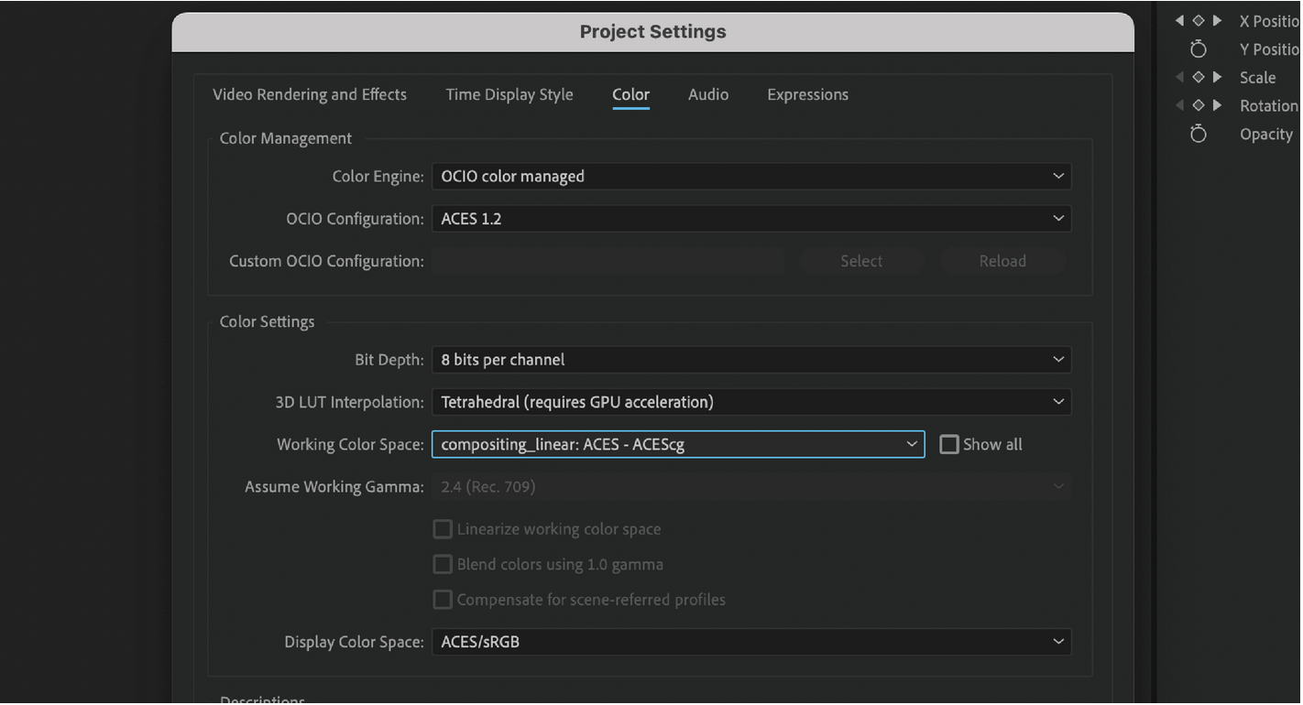Add a keyframe diamond for Scale
The image size is (1303, 705).
pyautogui.click(x=1198, y=77)
